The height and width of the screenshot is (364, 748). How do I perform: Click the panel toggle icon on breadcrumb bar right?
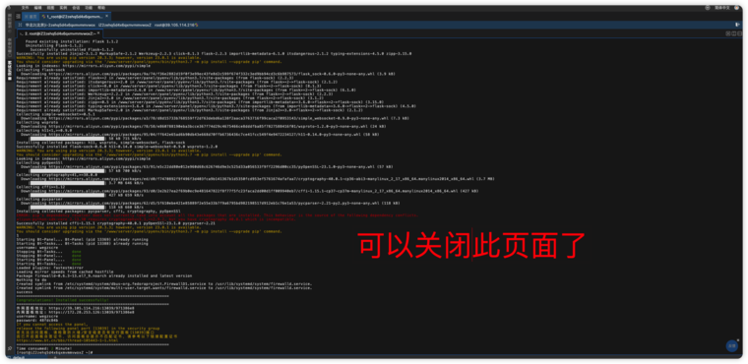(737, 25)
